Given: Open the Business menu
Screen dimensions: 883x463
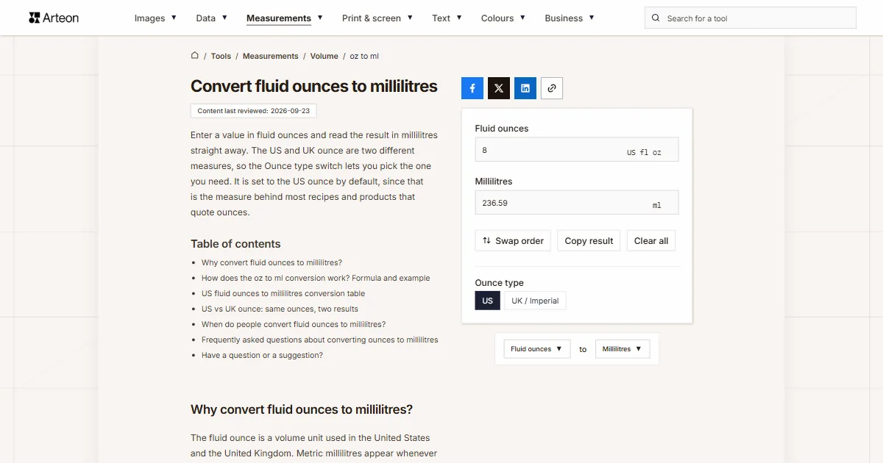Looking at the screenshot, I should pos(570,18).
